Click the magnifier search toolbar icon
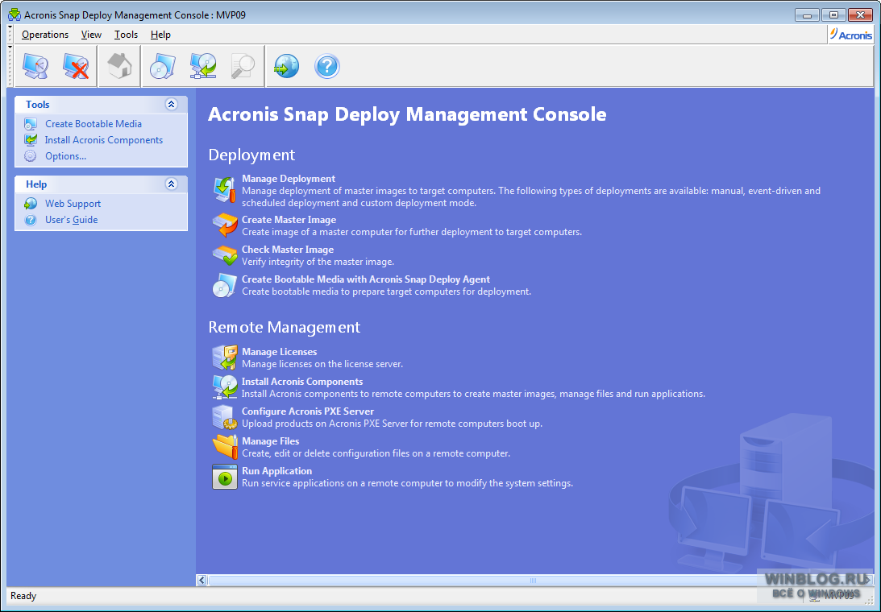Image resolution: width=881 pixels, height=612 pixels. click(243, 66)
